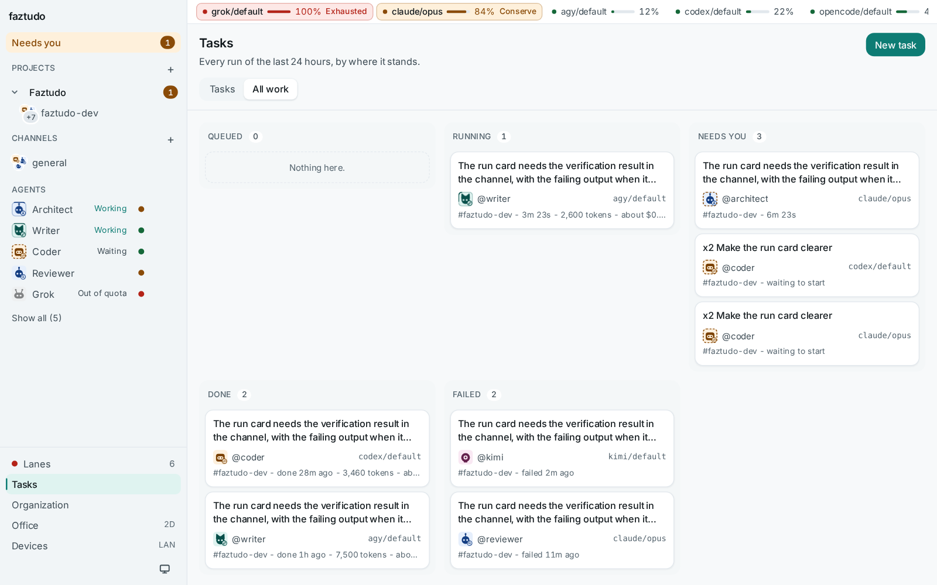Image resolution: width=937 pixels, height=585 pixels.
Task: Click the codex/default 22% quota indicator
Action: [x=734, y=12]
